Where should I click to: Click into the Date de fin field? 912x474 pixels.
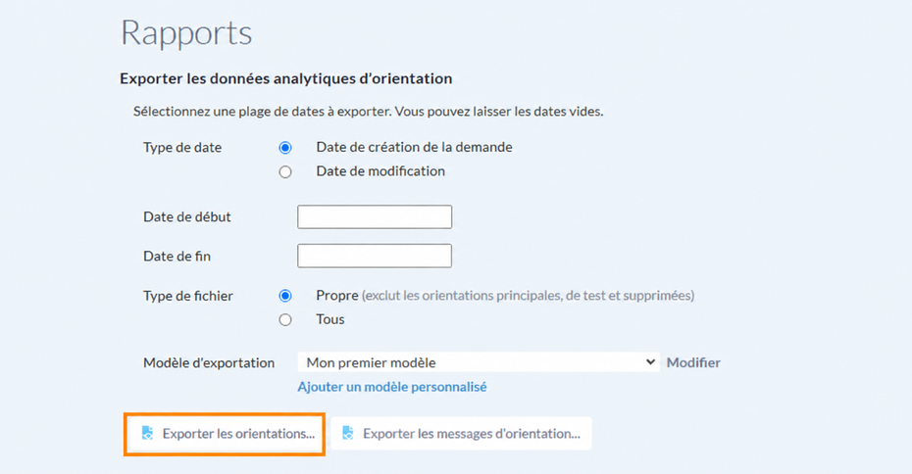click(x=375, y=256)
